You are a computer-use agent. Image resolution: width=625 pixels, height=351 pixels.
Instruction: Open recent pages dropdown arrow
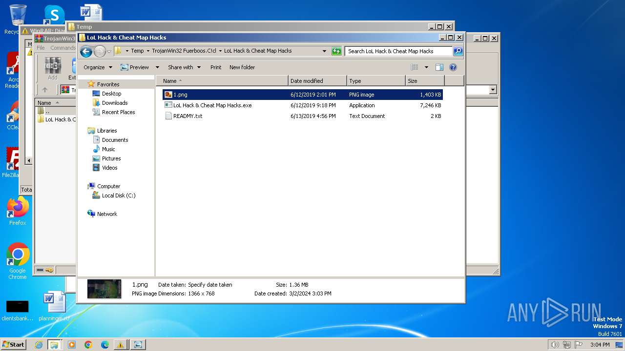tap(109, 51)
